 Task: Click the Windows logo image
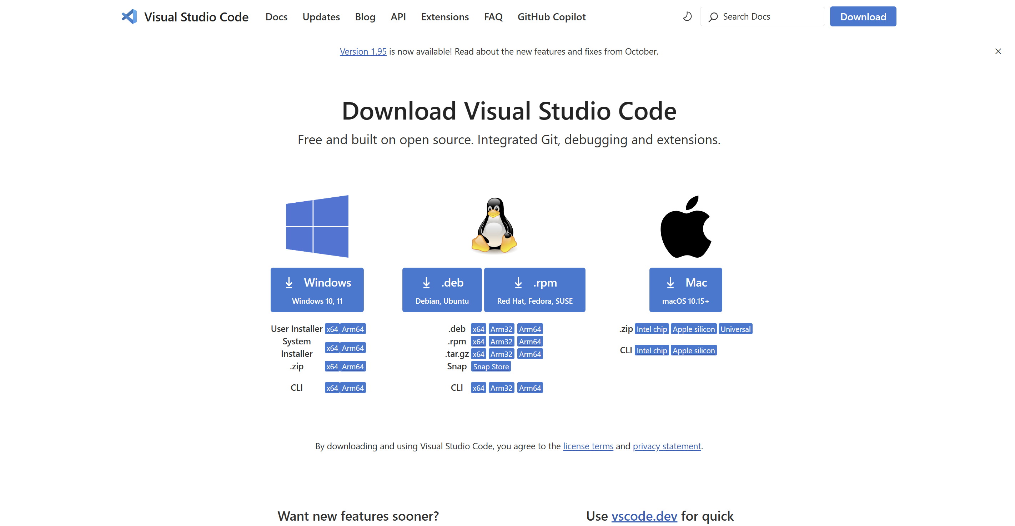click(317, 226)
